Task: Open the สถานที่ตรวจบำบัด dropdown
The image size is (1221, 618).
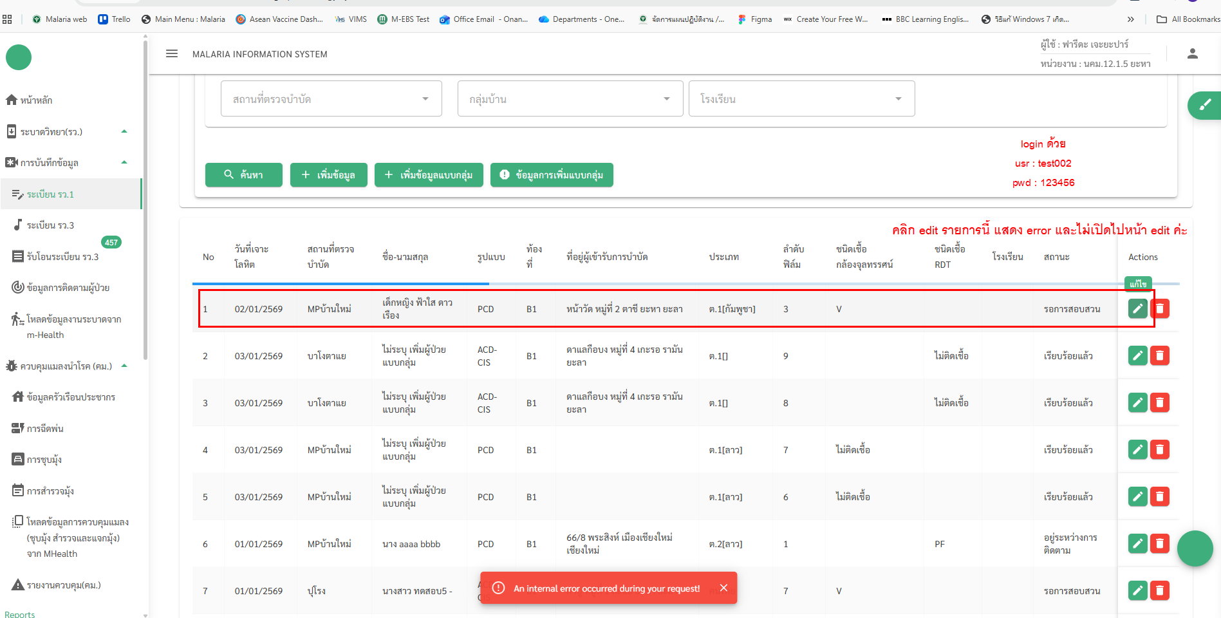Action: pyautogui.click(x=331, y=99)
